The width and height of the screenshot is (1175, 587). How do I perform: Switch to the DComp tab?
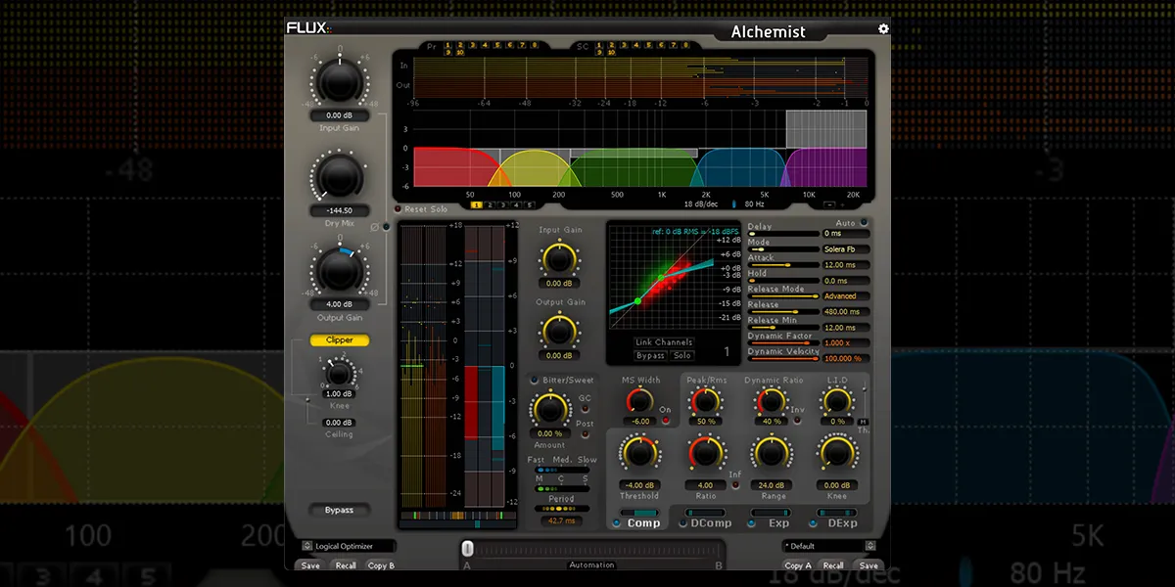tap(710, 523)
